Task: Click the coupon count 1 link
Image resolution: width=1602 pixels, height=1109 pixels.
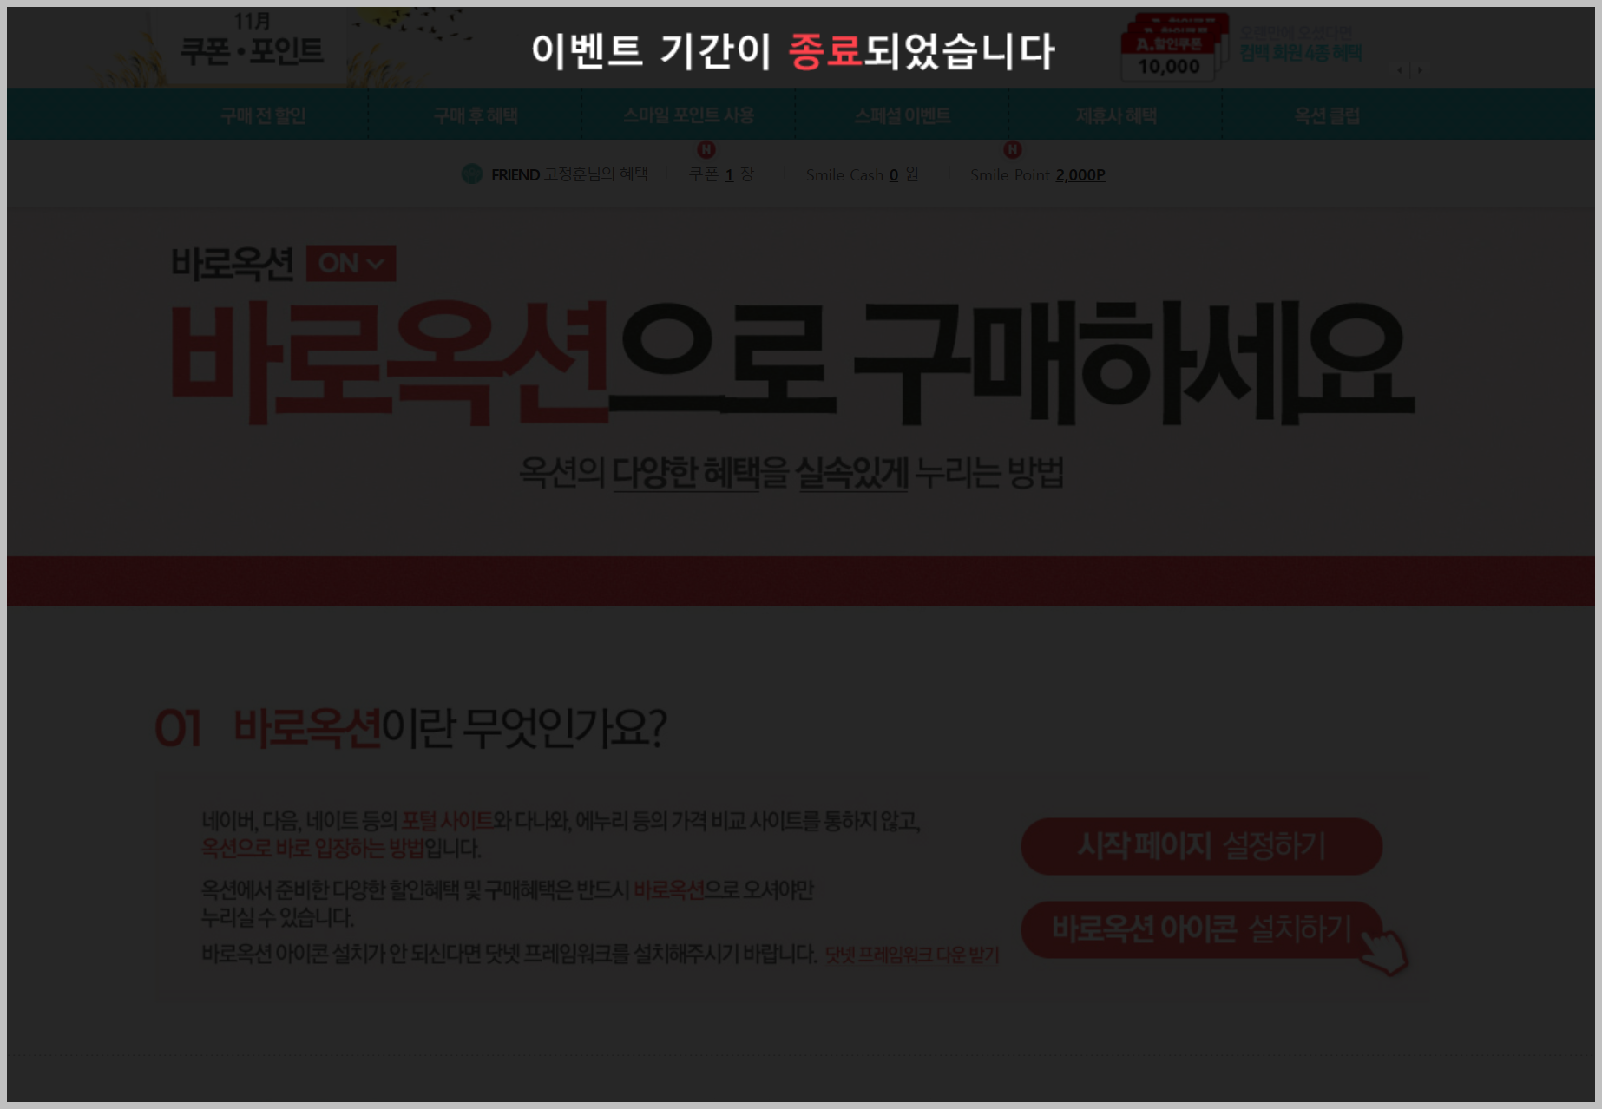Action: [x=729, y=175]
